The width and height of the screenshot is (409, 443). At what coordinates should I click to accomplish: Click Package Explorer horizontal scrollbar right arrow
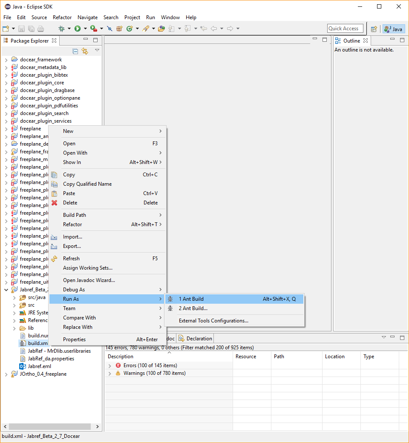(x=98, y=427)
